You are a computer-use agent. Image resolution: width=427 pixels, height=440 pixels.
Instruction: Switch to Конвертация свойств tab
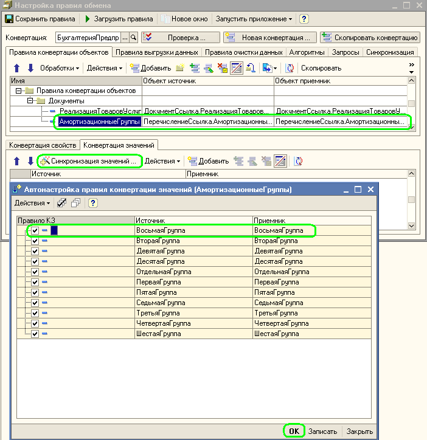43,145
